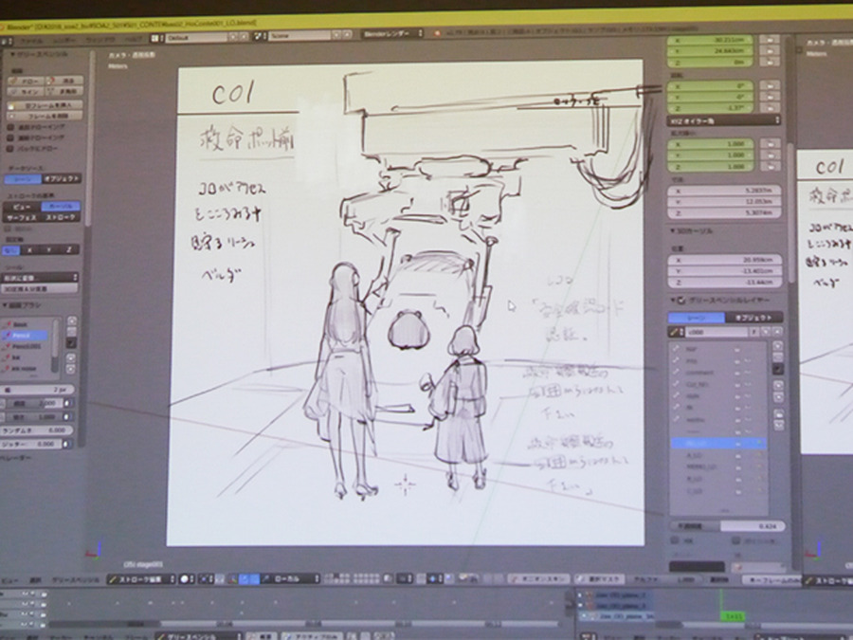Open the Stroke Edit mode dropdown

click(140, 578)
